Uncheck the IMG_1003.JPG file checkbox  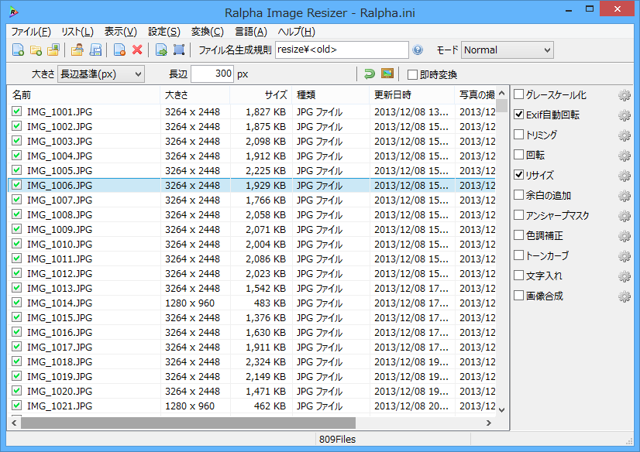point(17,141)
